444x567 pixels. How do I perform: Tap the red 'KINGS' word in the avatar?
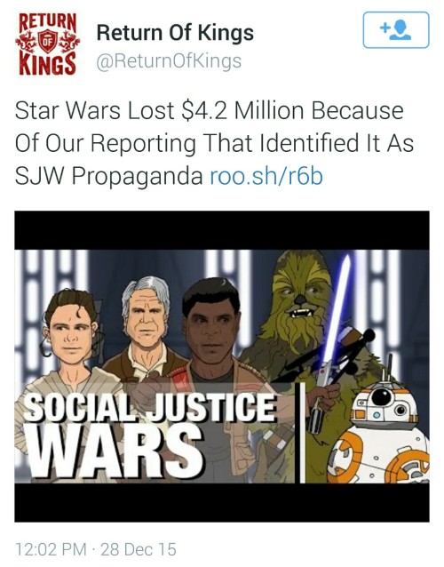pos(47,63)
